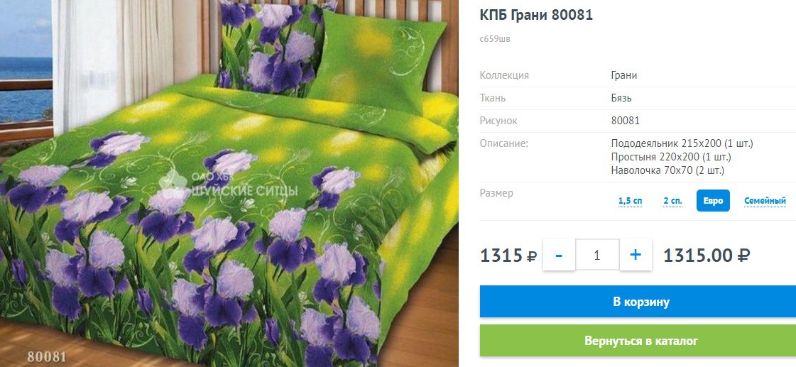Click Вернуться в каталог button
Viewport: 796px width, 367px height.
point(640,341)
